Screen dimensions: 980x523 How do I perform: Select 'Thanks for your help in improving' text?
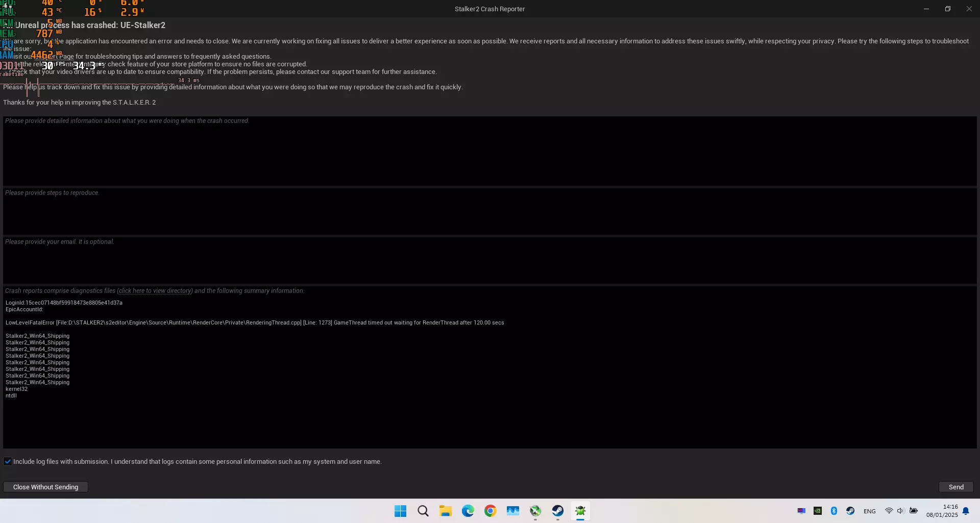tap(80, 103)
